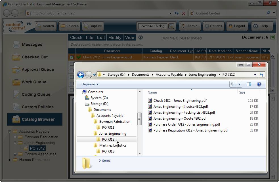Open the Help button
279x182 pixels.
coord(262,26)
